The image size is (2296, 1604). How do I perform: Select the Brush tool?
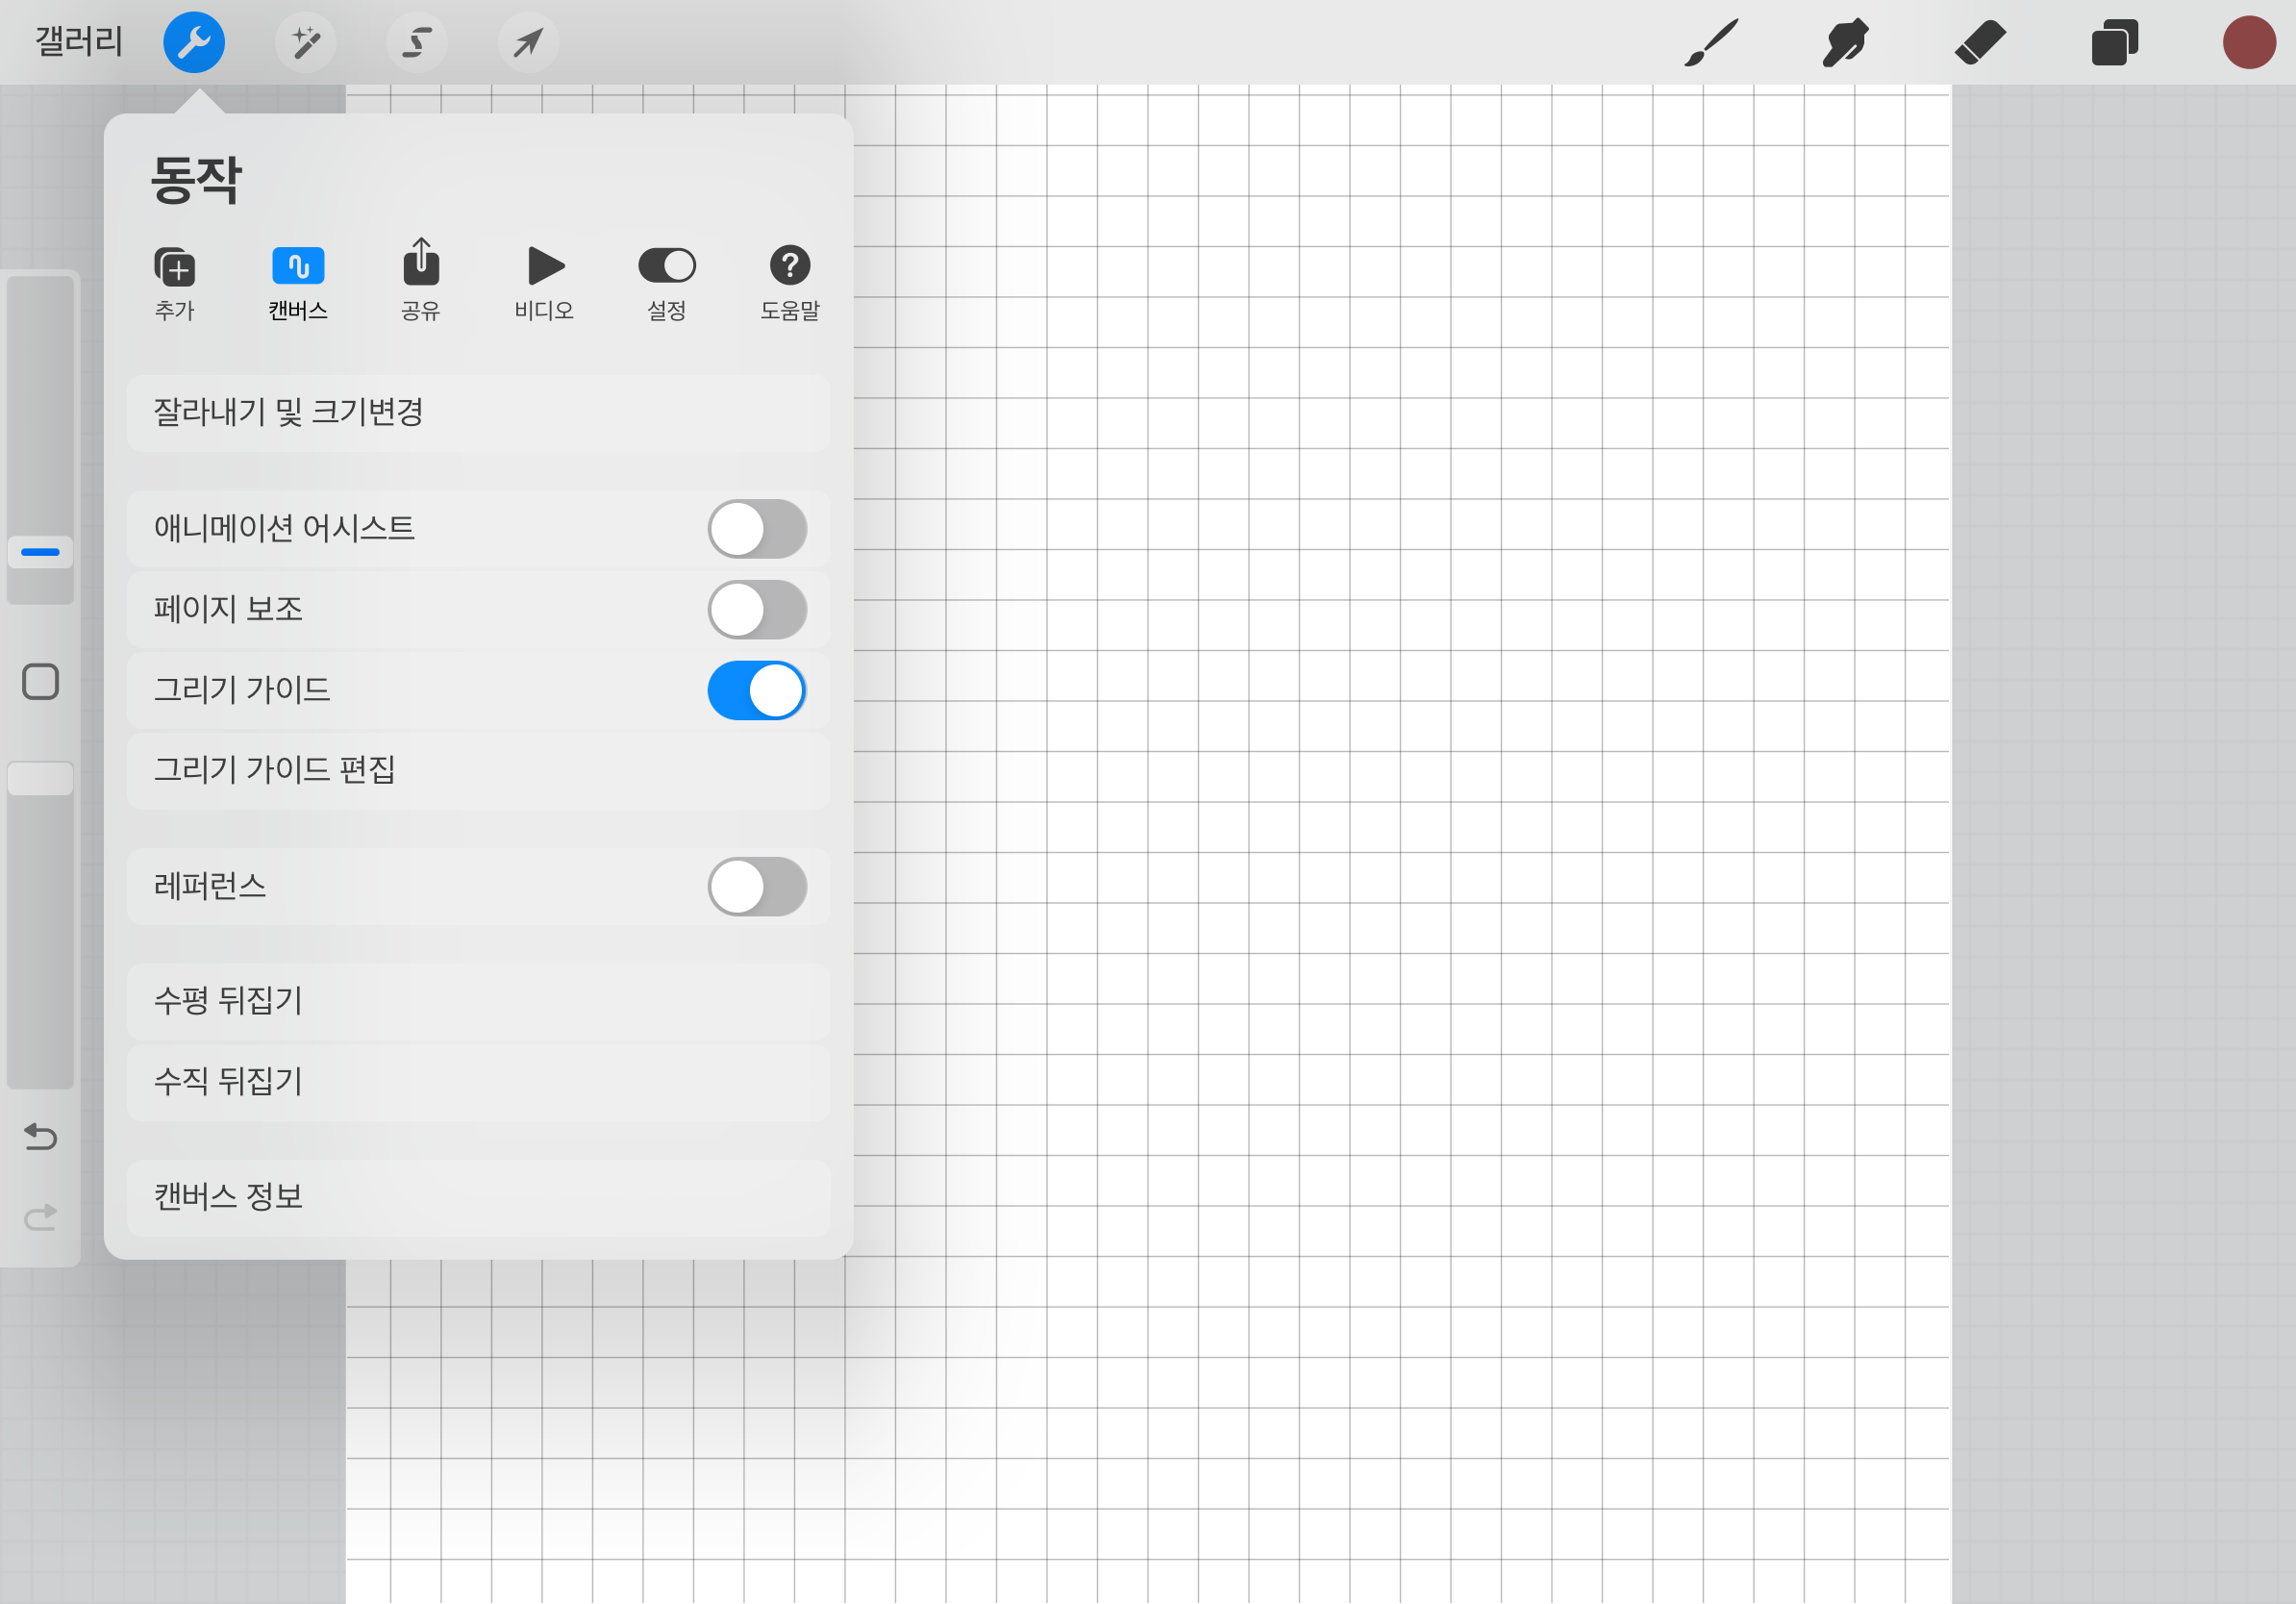click(1711, 43)
